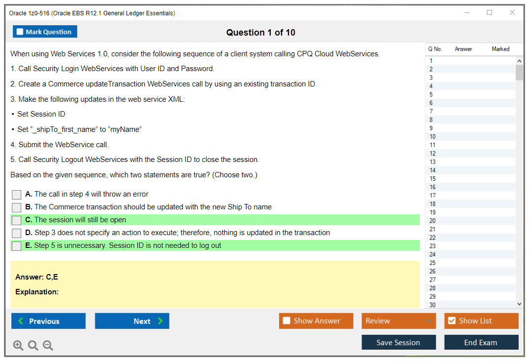Select answer A checkbox

(16, 195)
